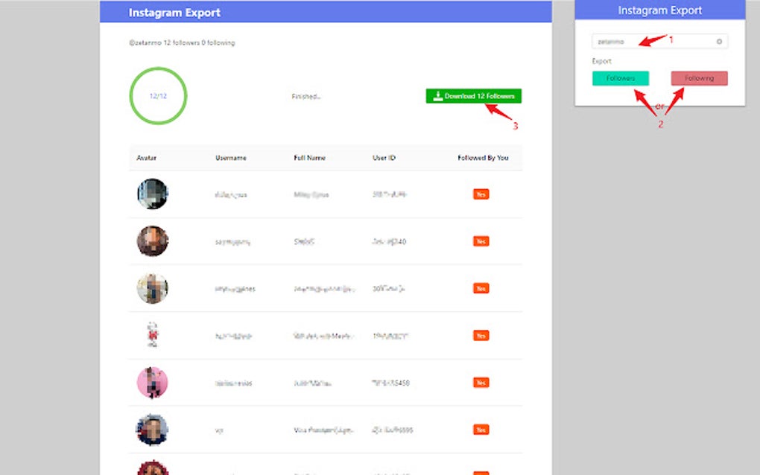The height and width of the screenshot is (475, 760).
Task: Click the Instagram Export popup title bar
Action: point(659,10)
